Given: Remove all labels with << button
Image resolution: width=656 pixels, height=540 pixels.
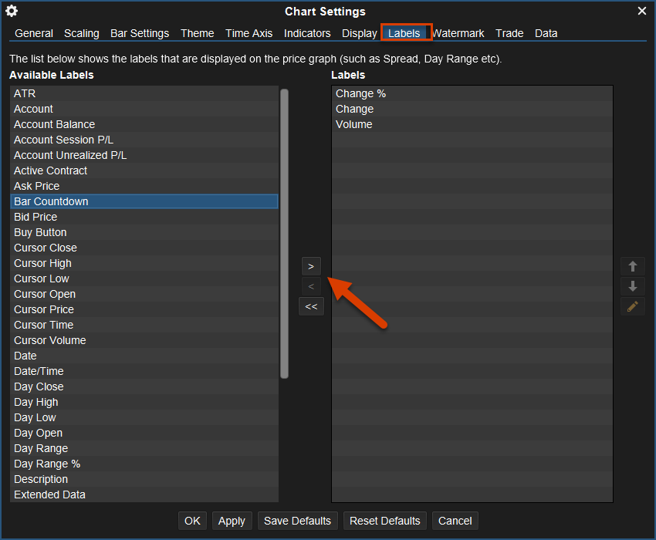Looking at the screenshot, I should click(x=311, y=306).
